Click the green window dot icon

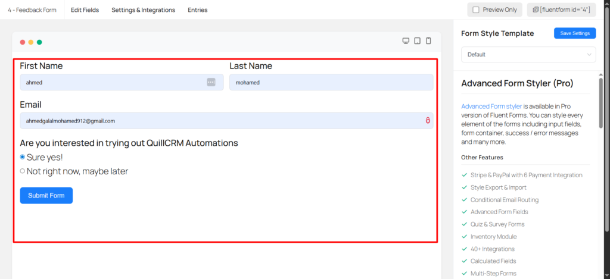pos(39,42)
